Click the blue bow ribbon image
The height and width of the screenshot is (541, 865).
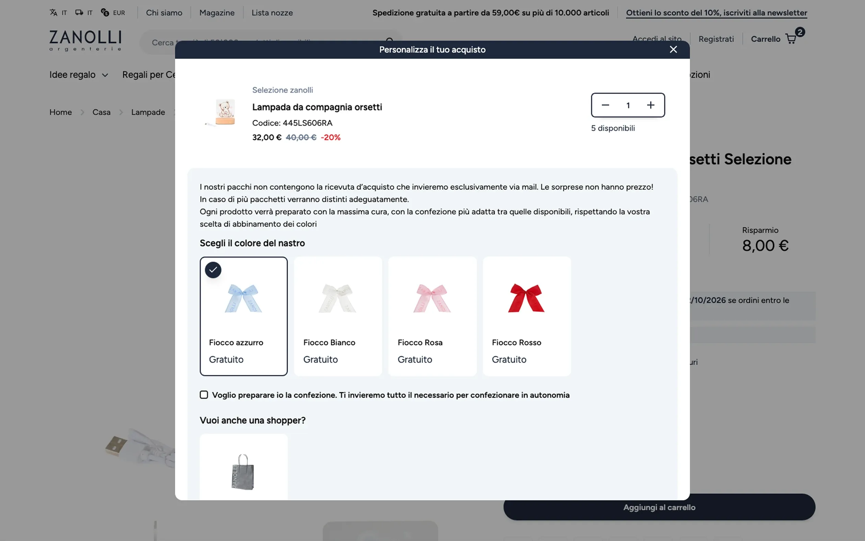(x=243, y=298)
